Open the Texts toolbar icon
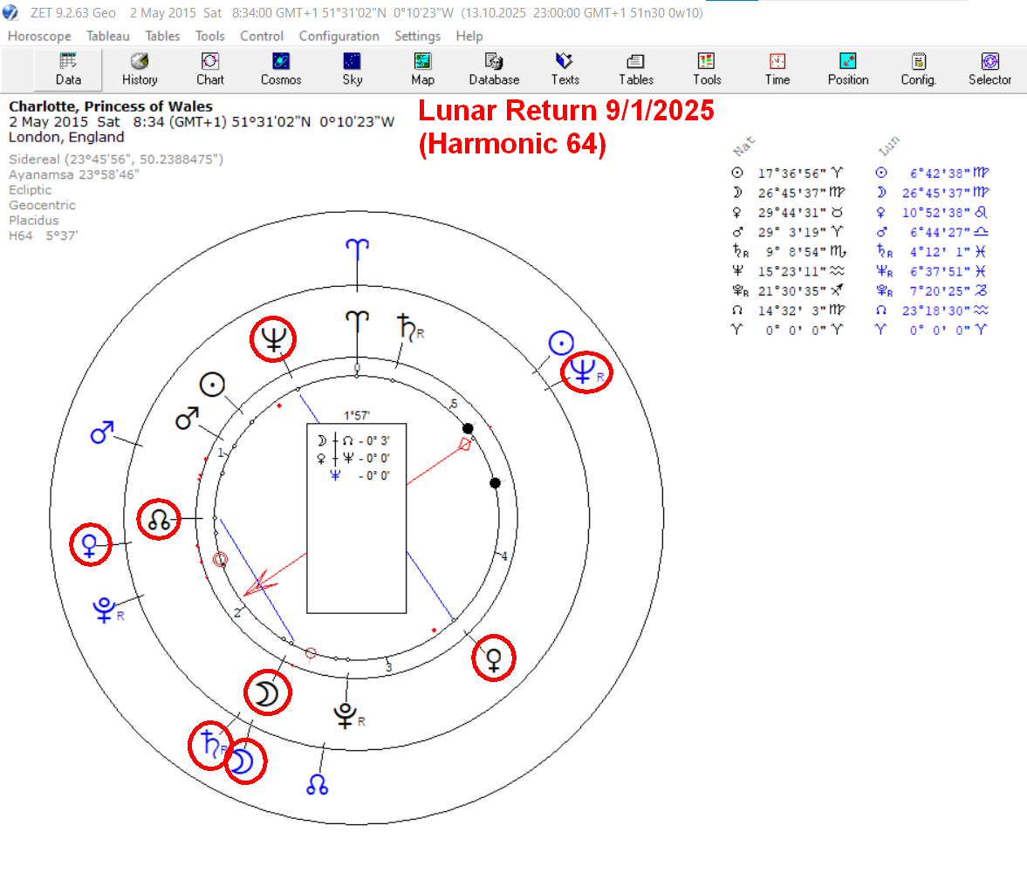The image size is (1027, 873). tap(565, 70)
